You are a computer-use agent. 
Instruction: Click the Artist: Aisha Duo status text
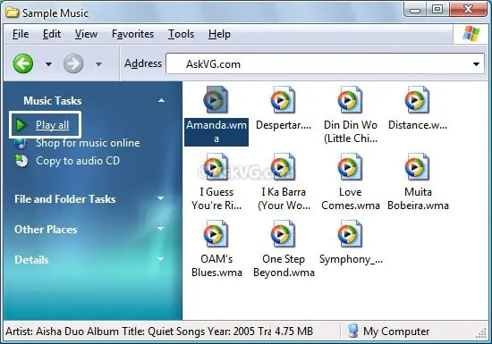pyautogui.click(x=138, y=331)
